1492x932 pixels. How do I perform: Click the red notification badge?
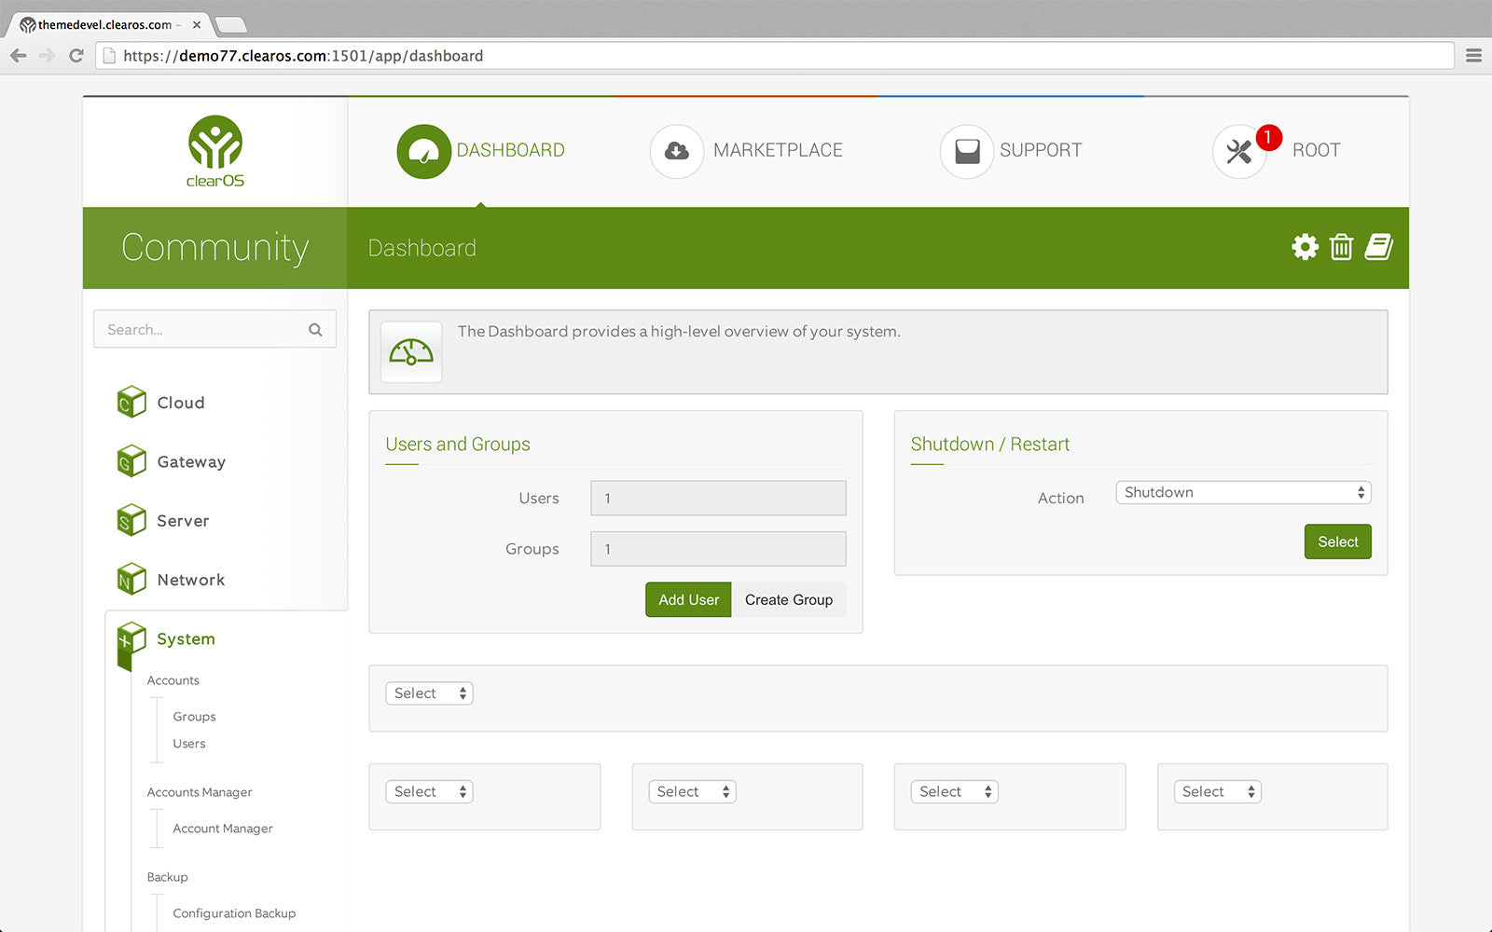point(1268,137)
